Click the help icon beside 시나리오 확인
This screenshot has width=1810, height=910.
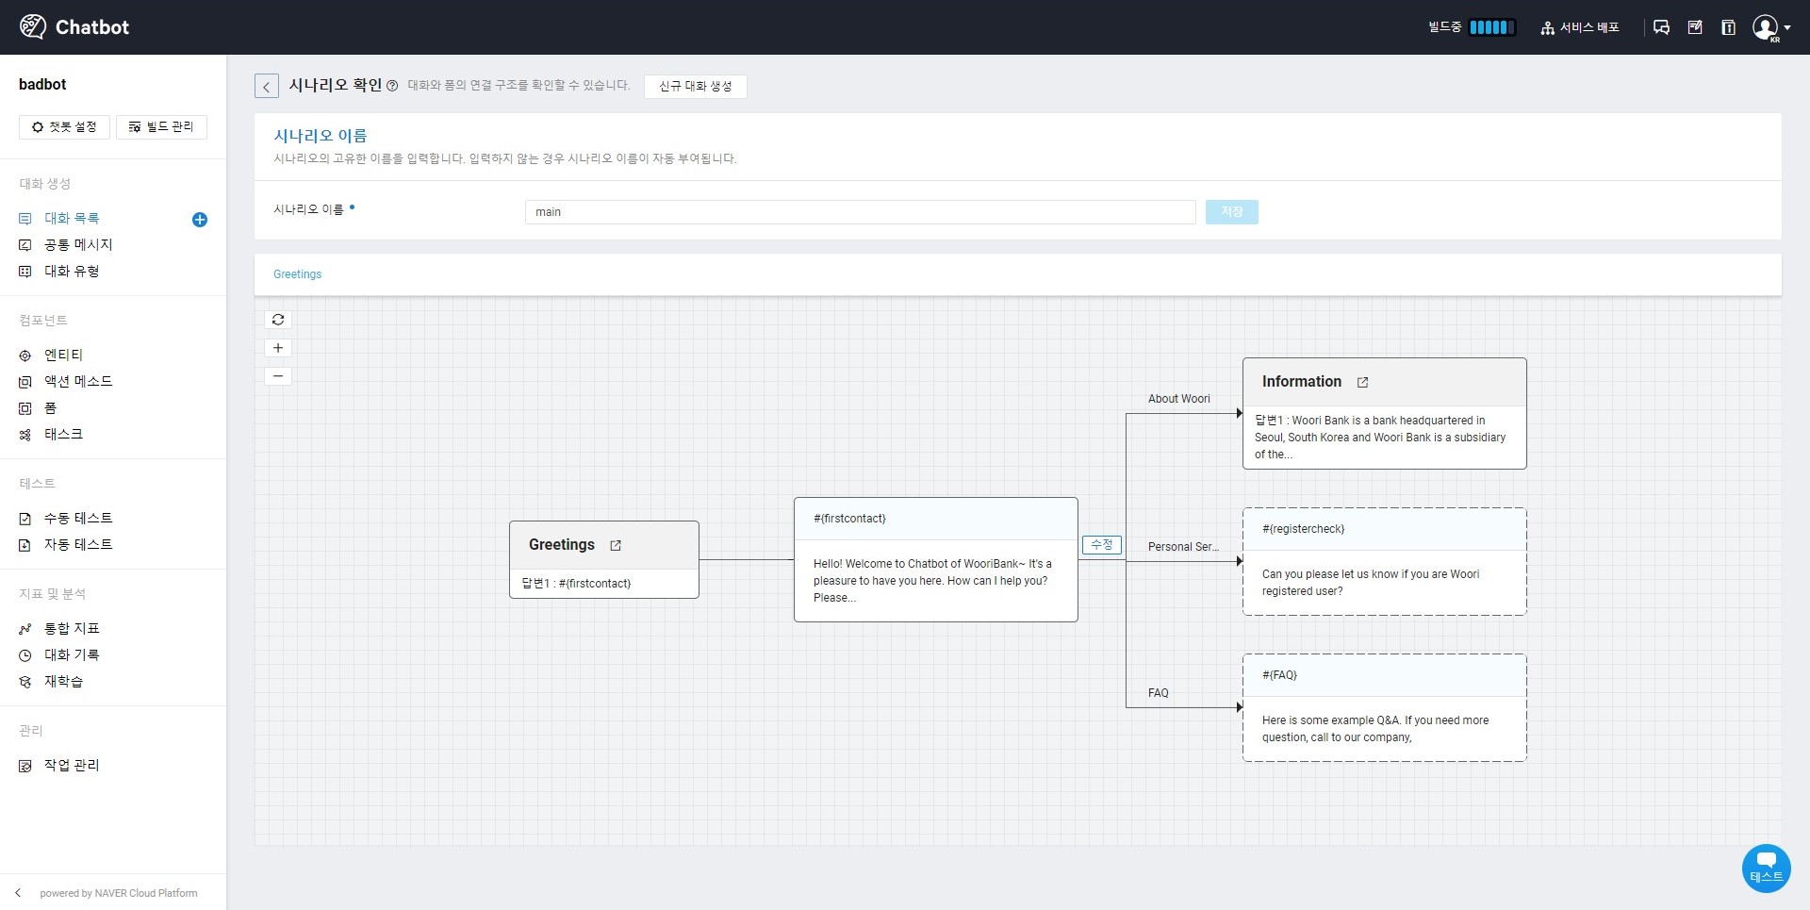click(392, 86)
